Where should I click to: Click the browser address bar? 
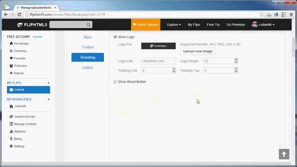(x=142, y=14)
